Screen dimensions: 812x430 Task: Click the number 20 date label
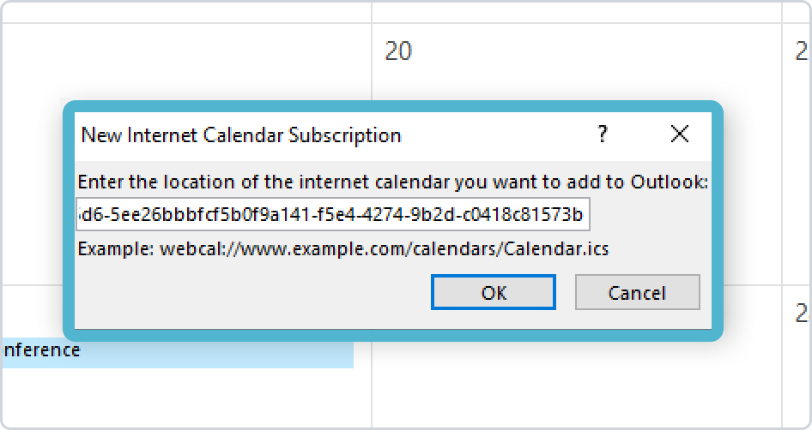click(398, 51)
